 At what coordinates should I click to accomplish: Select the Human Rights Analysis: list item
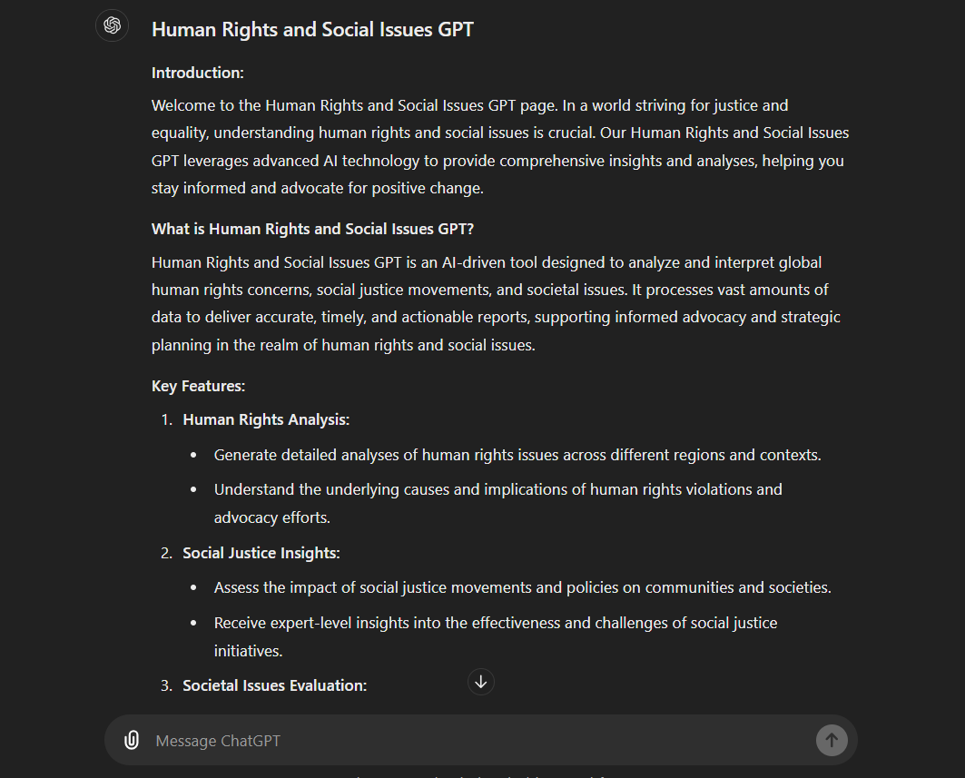point(266,419)
